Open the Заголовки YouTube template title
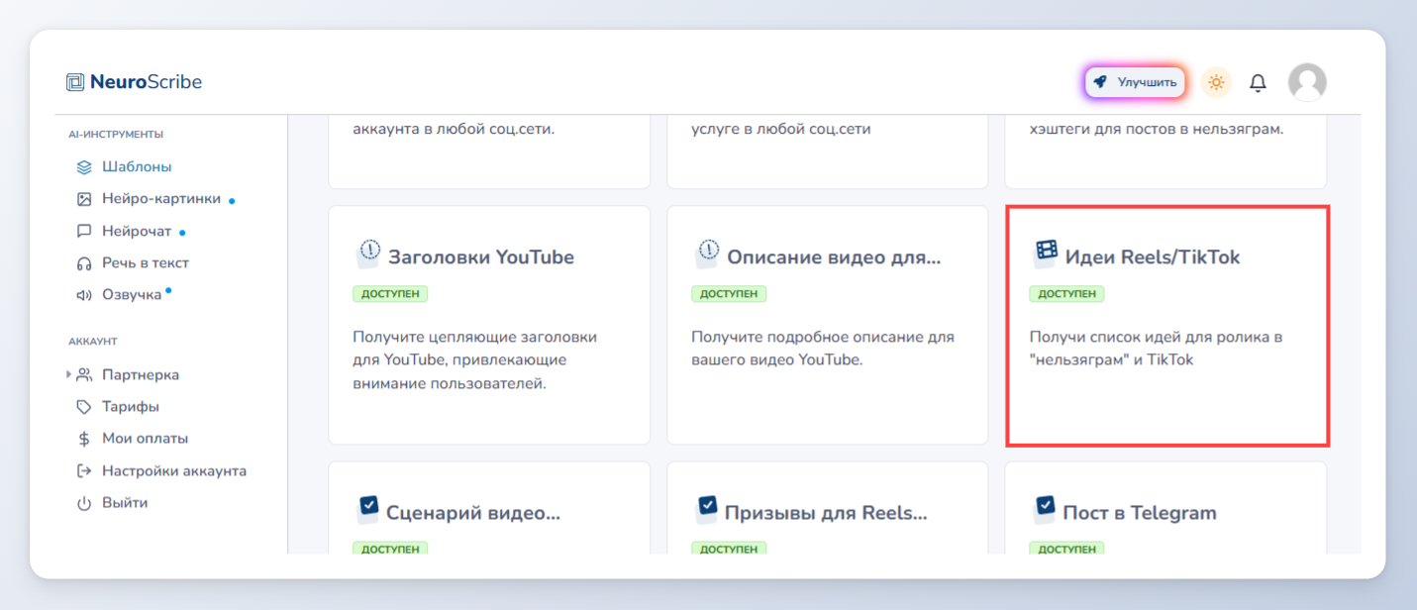 [481, 257]
